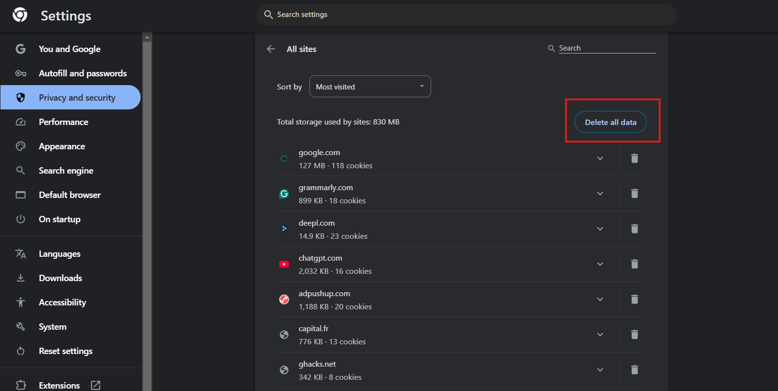This screenshot has height=391, width=778.
Task: Remove deepl.com data via trash icon
Action: click(634, 229)
